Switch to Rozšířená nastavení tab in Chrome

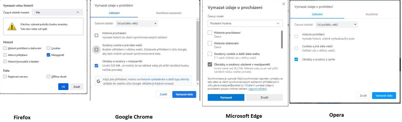coord(169,13)
